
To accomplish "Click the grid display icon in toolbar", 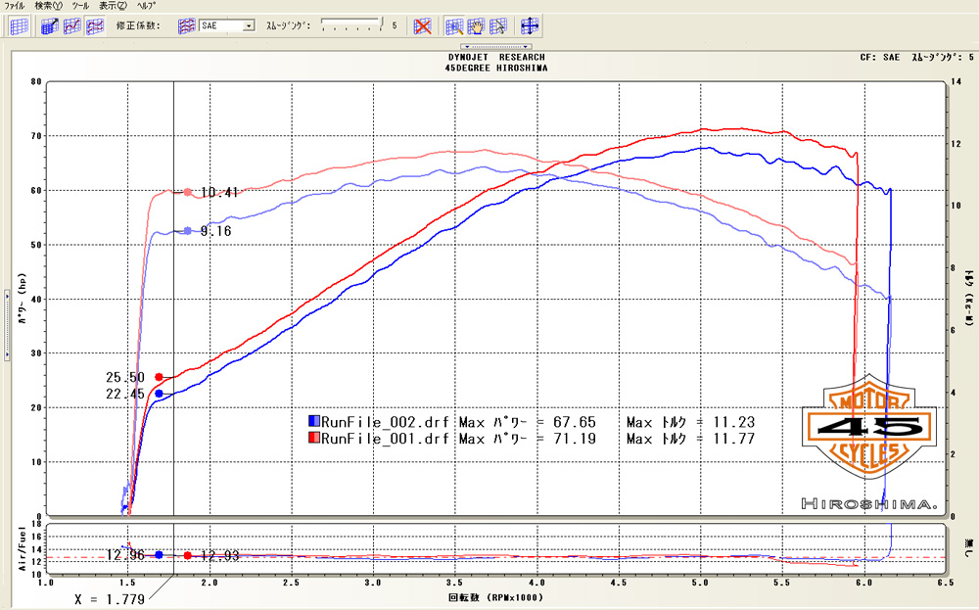I will coord(20,26).
